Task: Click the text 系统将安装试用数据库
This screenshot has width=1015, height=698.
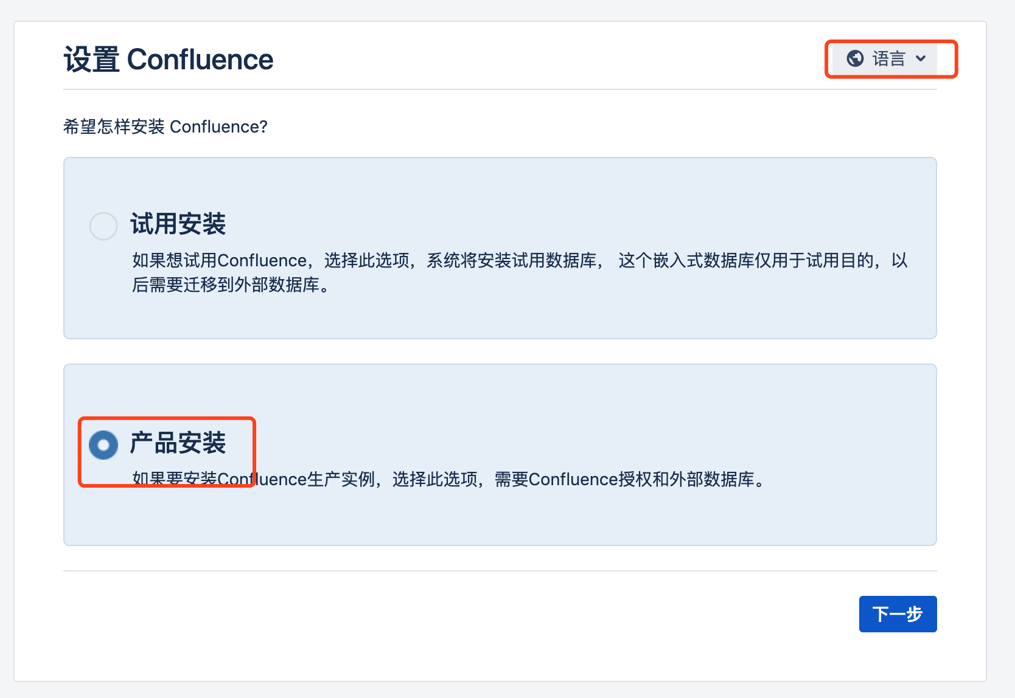Action: [511, 261]
